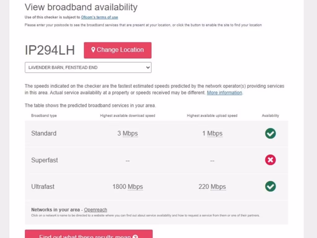This screenshot has width=317, height=238.
Task: Click the chevron arrow of the address selector
Action: click(x=148, y=67)
